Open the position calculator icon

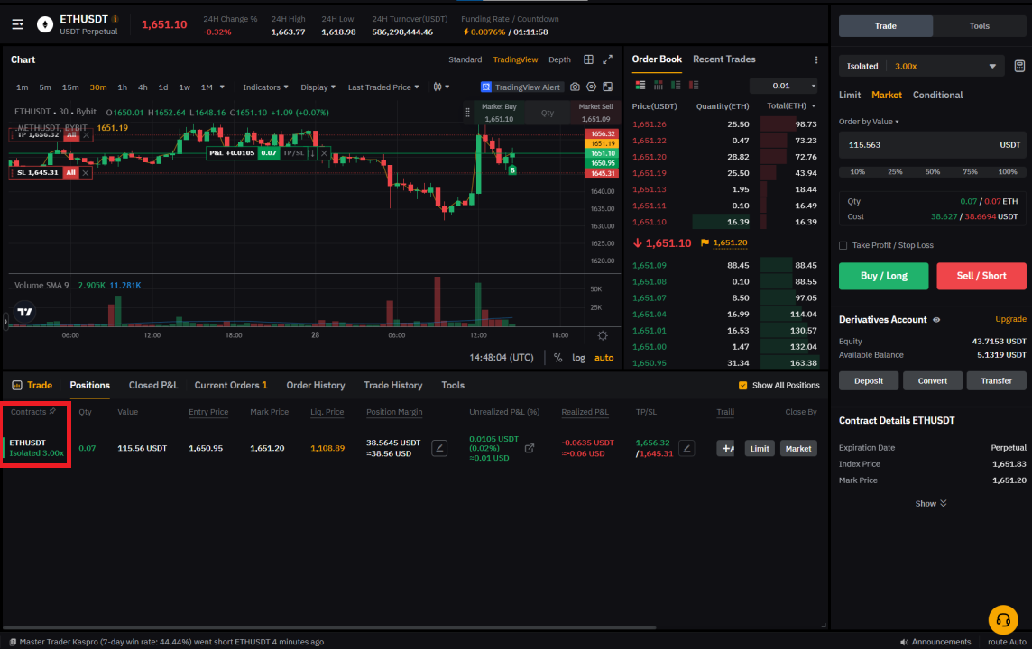(1018, 66)
